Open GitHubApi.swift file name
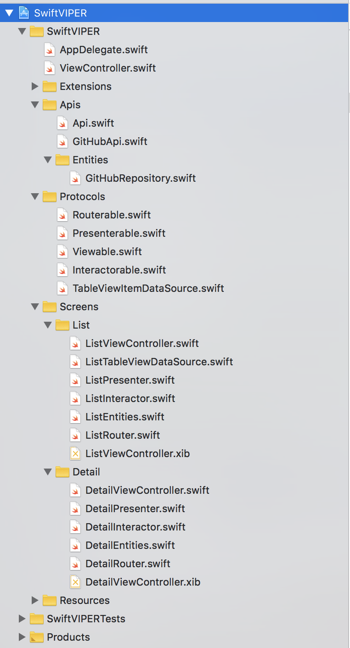Image resolution: width=350 pixels, height=648 pixels. (110, 141)
